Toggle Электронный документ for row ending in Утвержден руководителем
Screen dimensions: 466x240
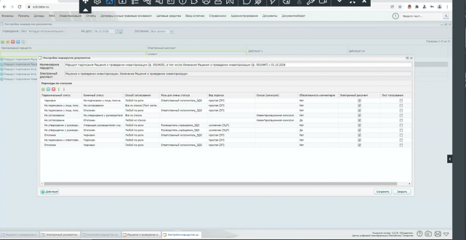[359, 125]
